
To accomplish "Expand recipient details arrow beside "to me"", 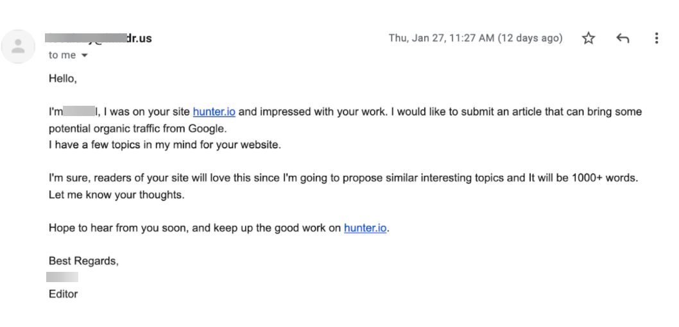I will click(x=84, y=56).
